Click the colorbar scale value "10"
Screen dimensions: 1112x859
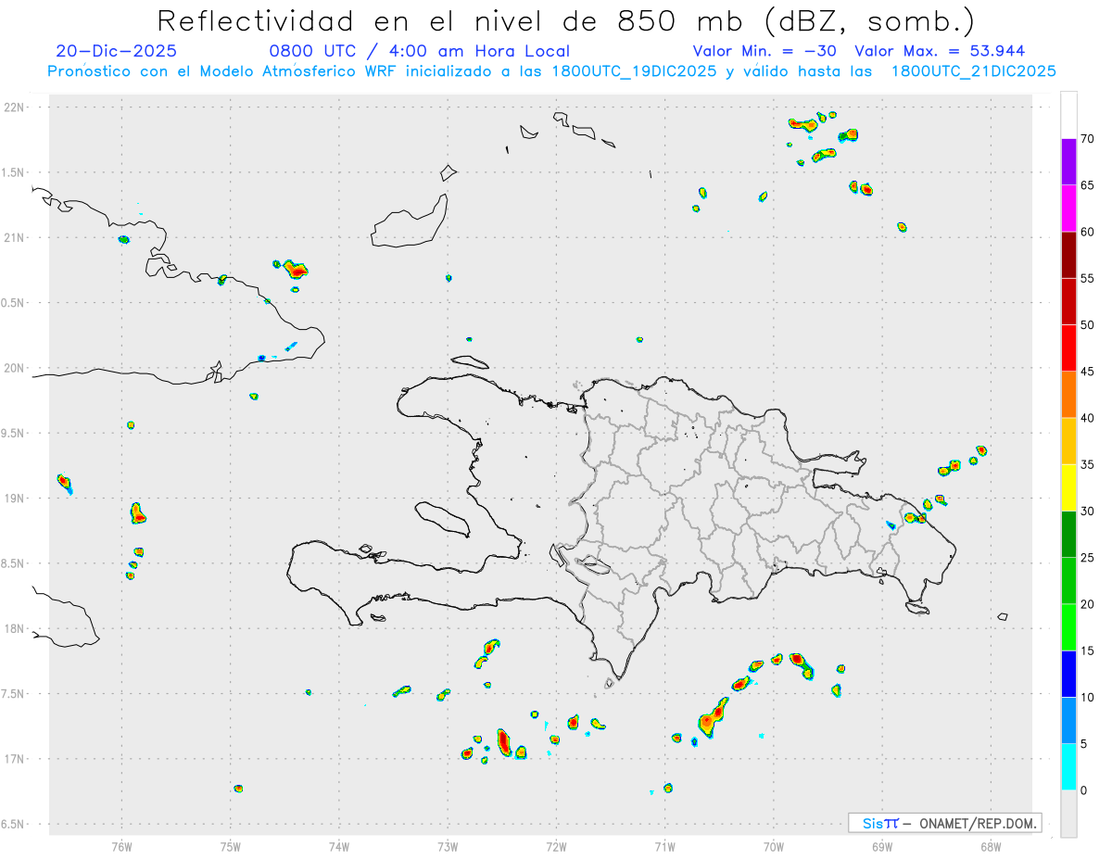tap(1088, 698)
